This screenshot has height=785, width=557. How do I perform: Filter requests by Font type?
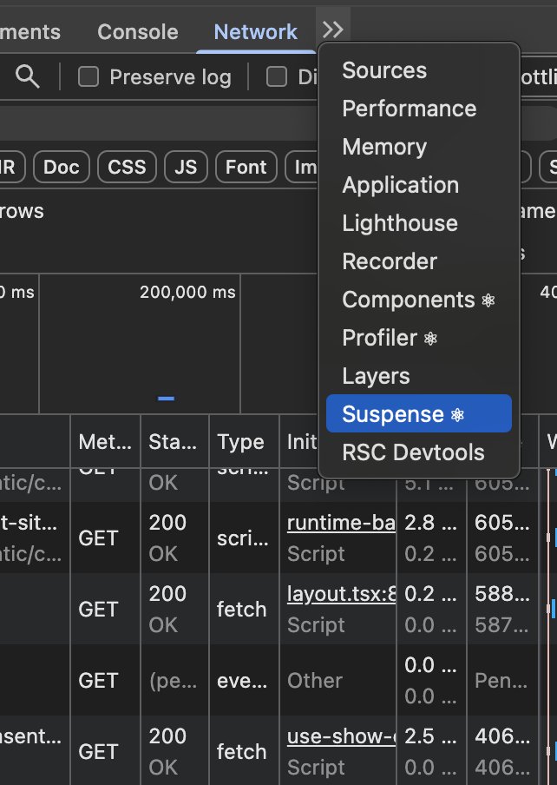246,167
